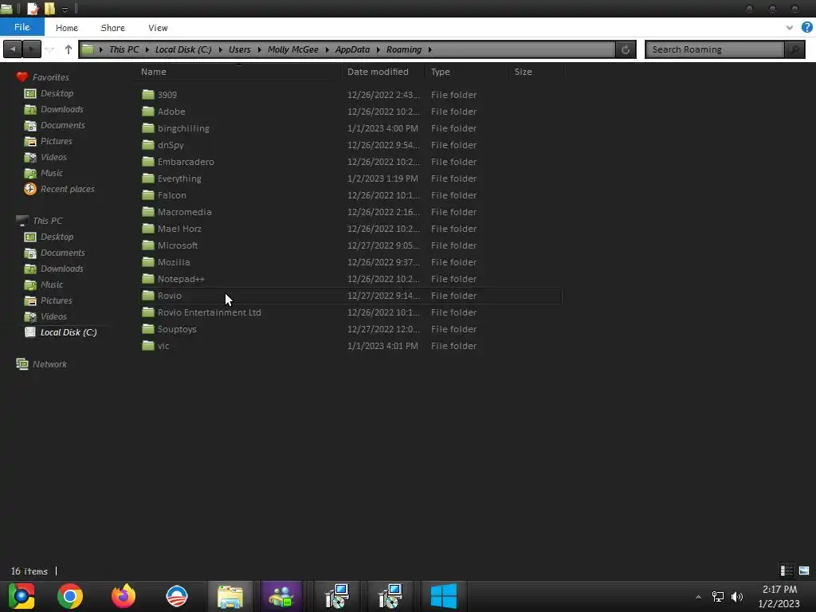Viewport: 816px width, 612px height.
Task: Select the vlc folder
Action: [x=351, y=346]
